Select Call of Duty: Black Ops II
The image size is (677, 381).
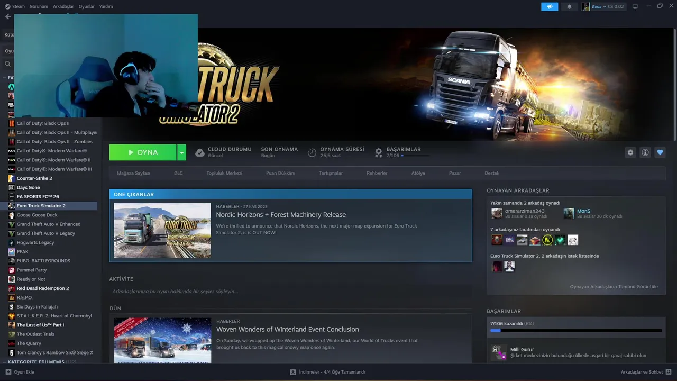click(43, 123)
